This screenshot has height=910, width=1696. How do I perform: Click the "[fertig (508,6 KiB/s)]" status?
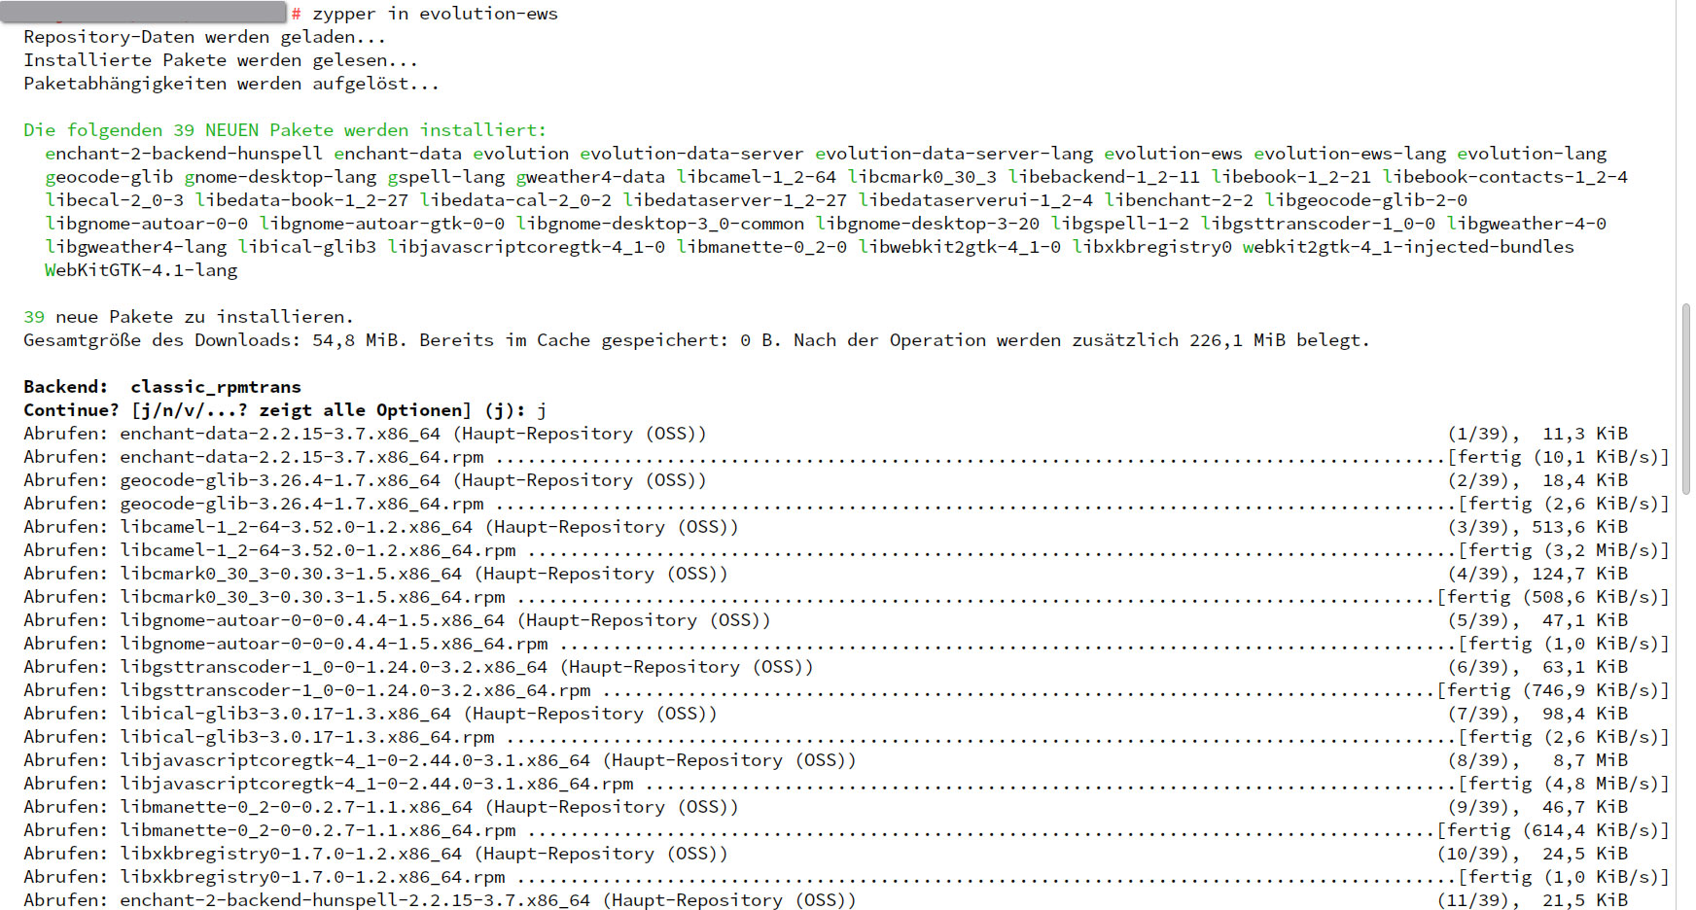coord(1552,597)
